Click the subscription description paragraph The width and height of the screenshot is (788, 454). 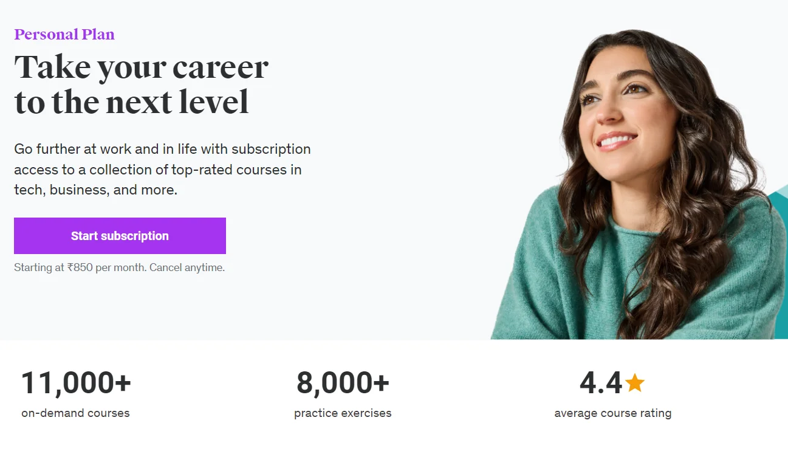[162, 169]
